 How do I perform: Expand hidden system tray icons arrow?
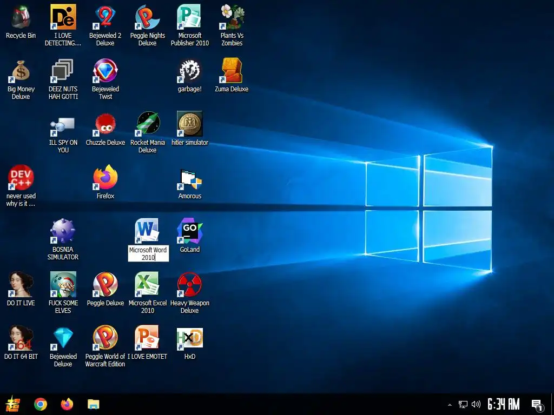point(450,405)
